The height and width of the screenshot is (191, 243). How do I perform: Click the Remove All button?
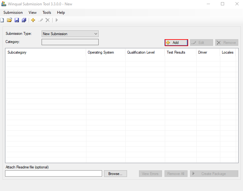click(x=176, y=173)
